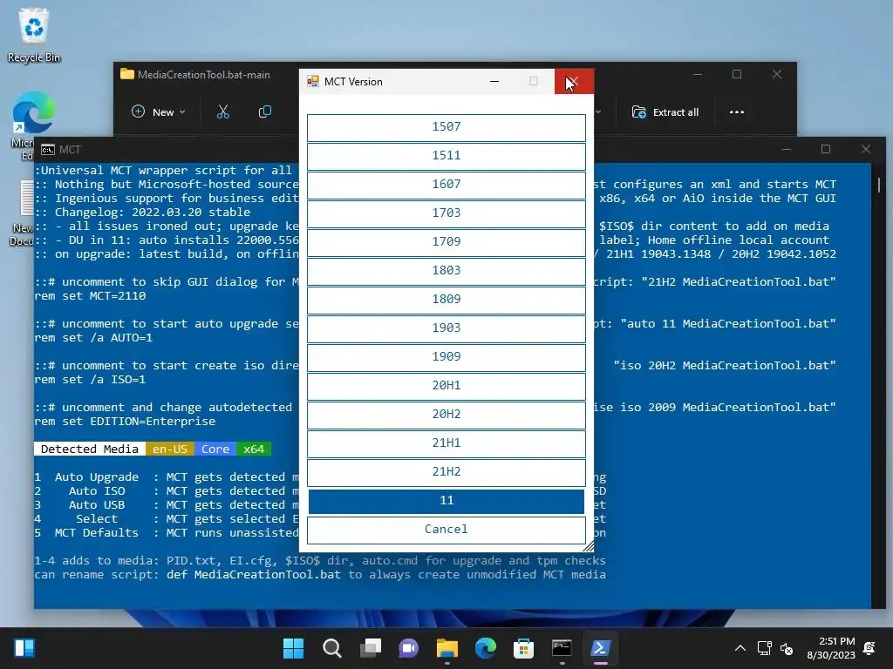Switch to Command Prompt taskbar icon
The width and height of the screenshot is (893, 669).
(x=562, y=648)
